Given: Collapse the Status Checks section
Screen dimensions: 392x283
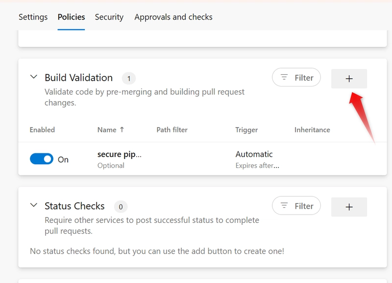Looking at the screenshot, I should point(34,205).
